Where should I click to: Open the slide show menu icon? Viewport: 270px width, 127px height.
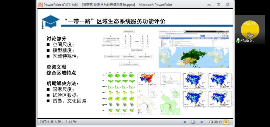click(x=193, y=122)
